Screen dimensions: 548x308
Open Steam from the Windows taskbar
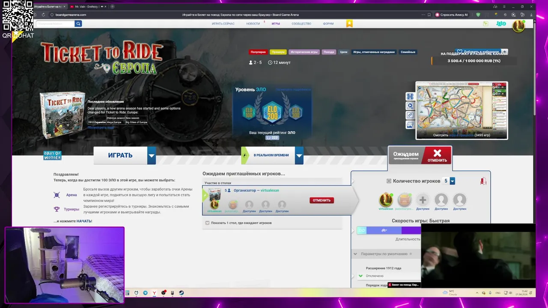tap(181, 293)
